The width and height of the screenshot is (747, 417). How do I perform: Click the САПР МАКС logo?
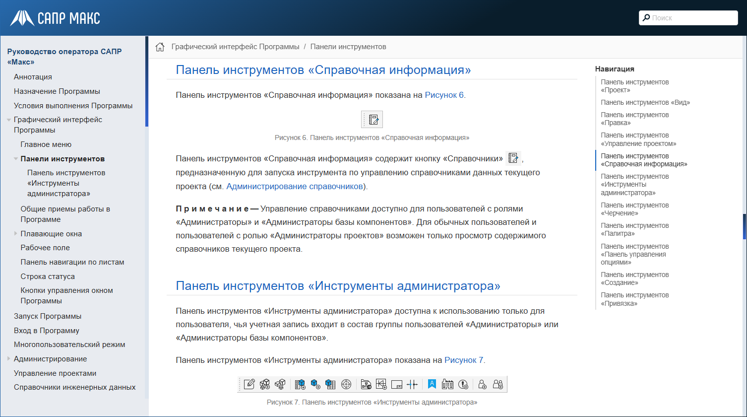55,18
